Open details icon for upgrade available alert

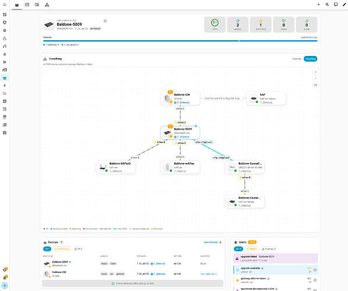click(315, 270)
